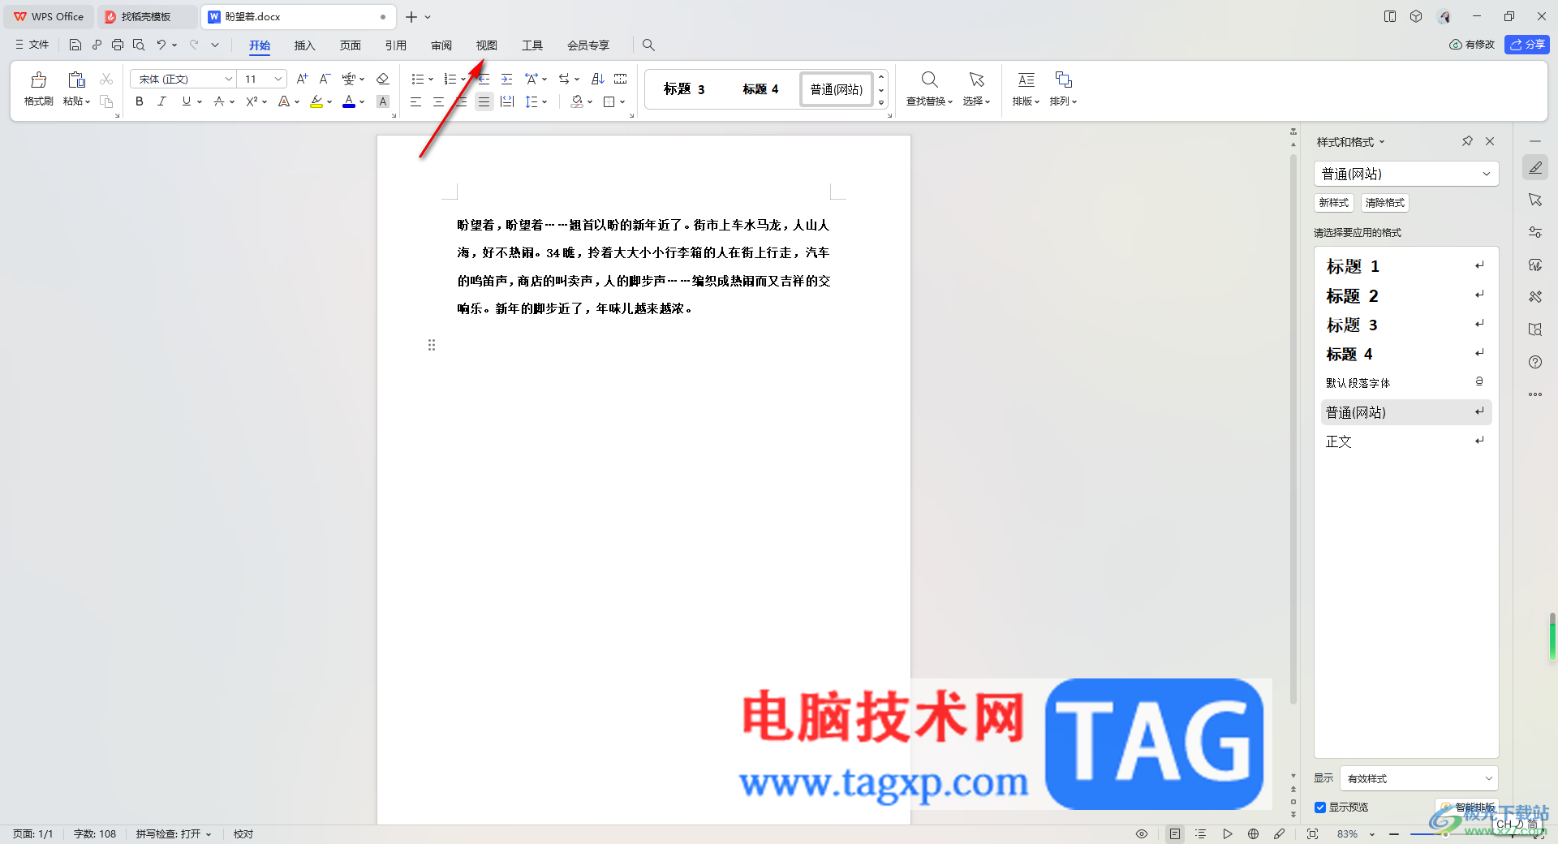Align text to the left
This screenshot has width=1558, height=844.
415,101
